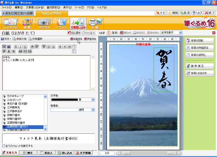
Task: Click the 元に戻す undo button
Action: tap(74, 33)
